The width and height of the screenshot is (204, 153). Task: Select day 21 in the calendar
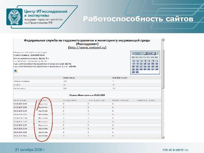click(x=157, y=66)
